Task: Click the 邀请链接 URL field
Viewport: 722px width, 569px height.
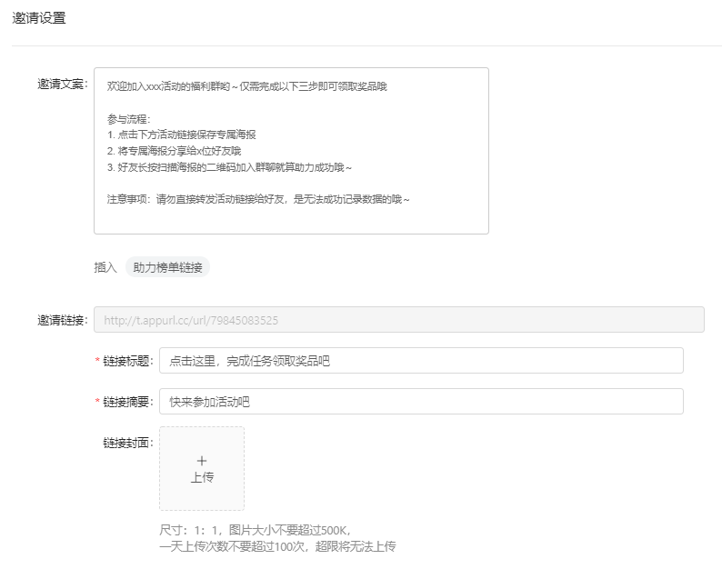Action: coord(399,319)
